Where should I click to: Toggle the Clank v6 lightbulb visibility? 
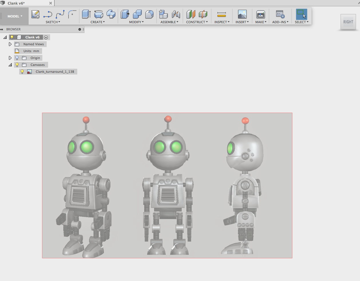(12, 37)
